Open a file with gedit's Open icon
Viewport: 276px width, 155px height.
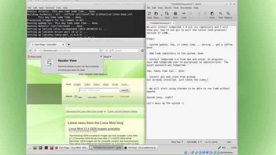point(156,15)
